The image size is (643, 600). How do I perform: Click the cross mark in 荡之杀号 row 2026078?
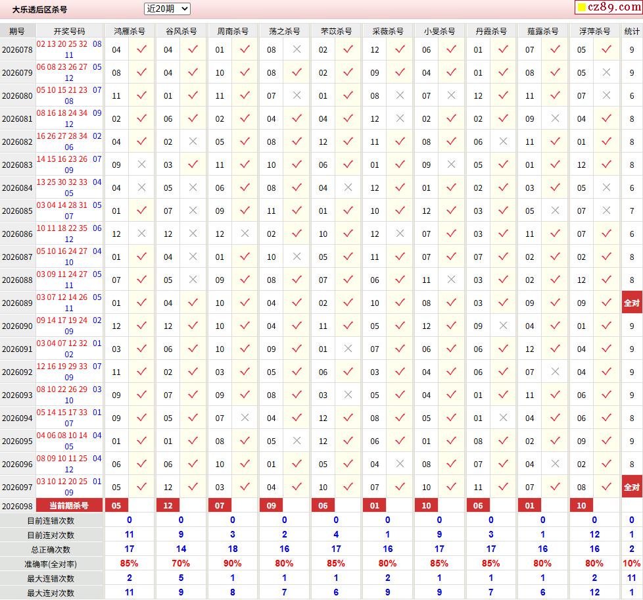(297, 49)
